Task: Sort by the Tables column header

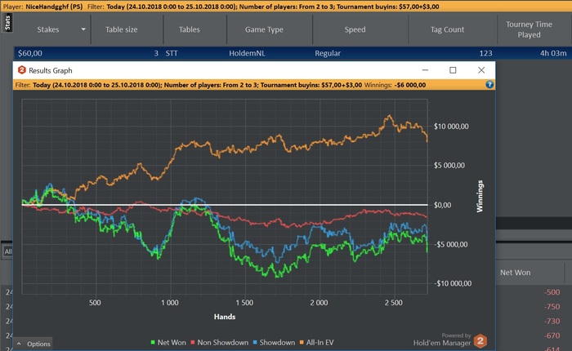Action: (190, 29)
